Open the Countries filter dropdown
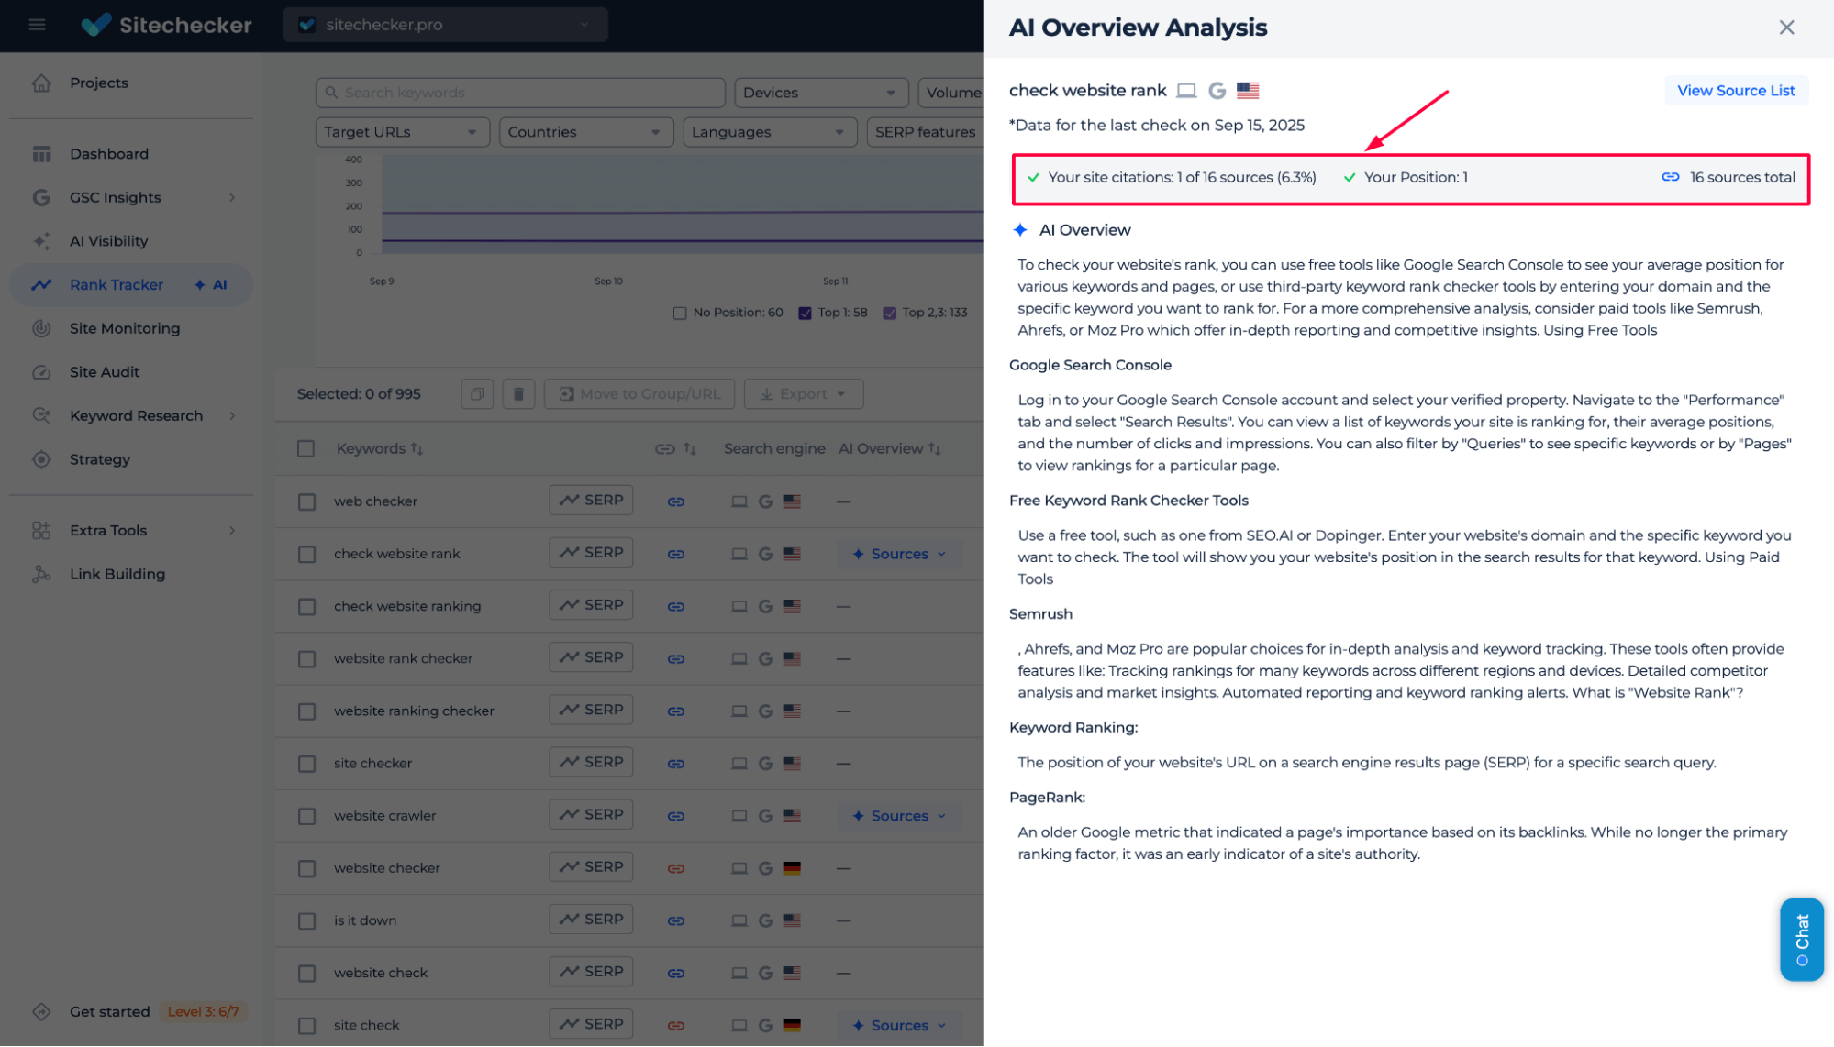 586,132
